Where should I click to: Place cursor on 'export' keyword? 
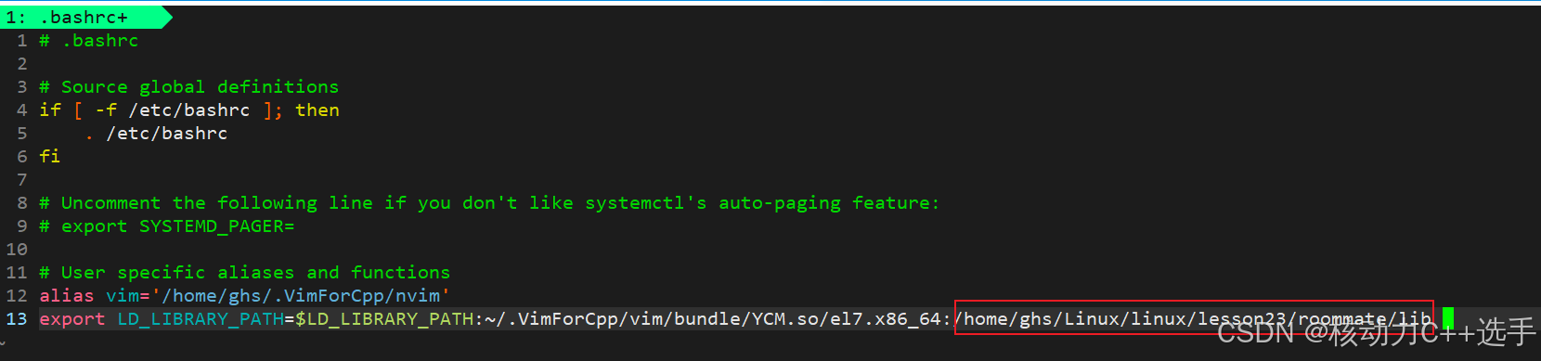pos(72,319)
